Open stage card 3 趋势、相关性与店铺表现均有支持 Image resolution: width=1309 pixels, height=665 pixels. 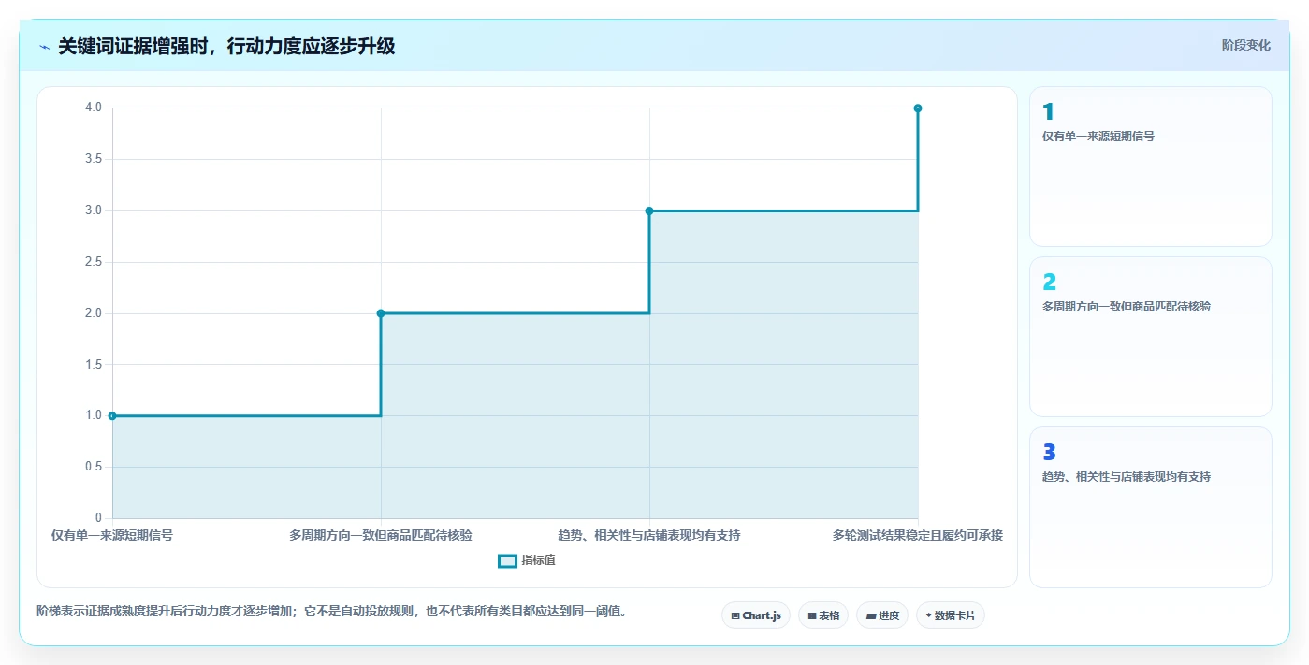click(x=1151, y=507)
